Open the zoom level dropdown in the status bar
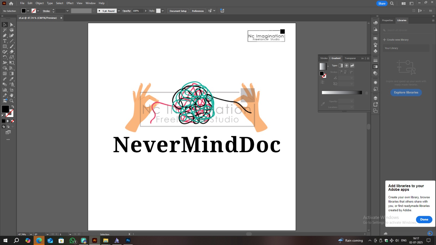 click(31, 234)
